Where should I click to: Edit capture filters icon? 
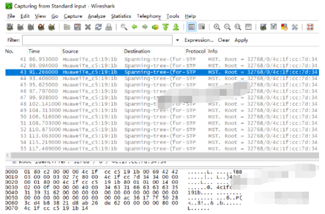(263, 27)
